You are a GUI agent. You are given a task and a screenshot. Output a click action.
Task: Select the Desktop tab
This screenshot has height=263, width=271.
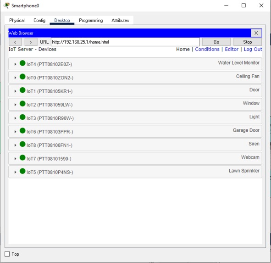[x=62, y=20]
